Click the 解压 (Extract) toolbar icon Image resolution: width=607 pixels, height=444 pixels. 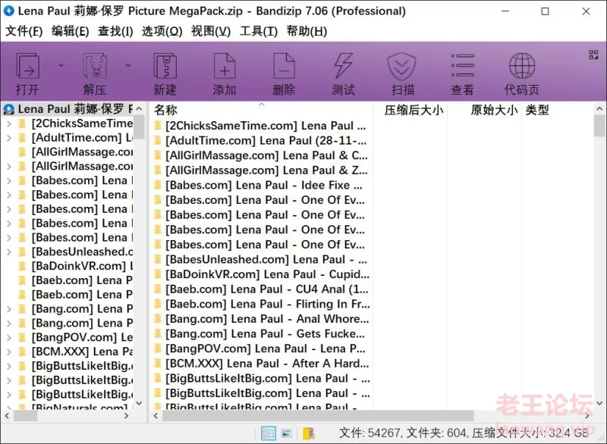point(95,66)
